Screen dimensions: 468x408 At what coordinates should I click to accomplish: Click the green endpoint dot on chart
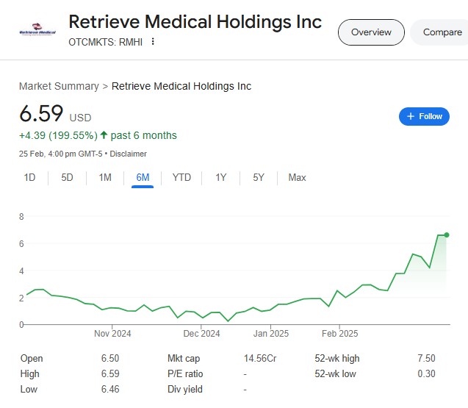click(447, 235)
